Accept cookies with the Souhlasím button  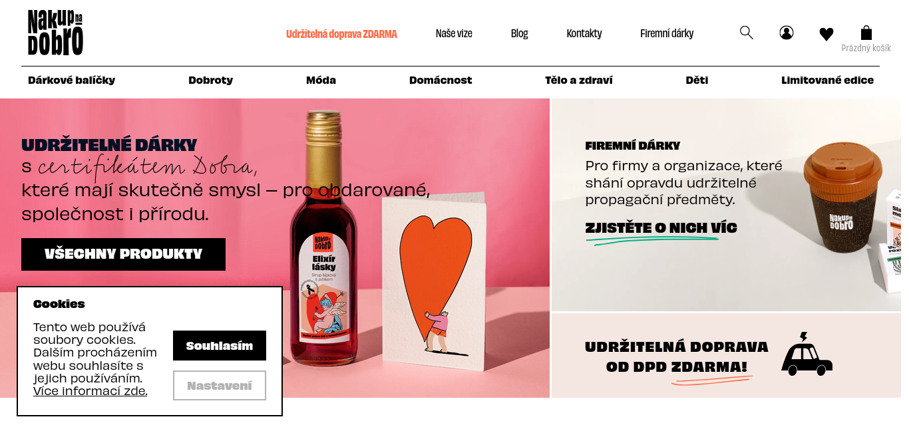pyautogui.click(x=220, y=346)
